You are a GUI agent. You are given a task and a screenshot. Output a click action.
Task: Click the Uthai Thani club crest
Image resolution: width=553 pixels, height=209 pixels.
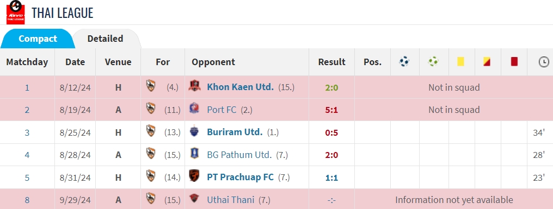(x=194, y=199)
